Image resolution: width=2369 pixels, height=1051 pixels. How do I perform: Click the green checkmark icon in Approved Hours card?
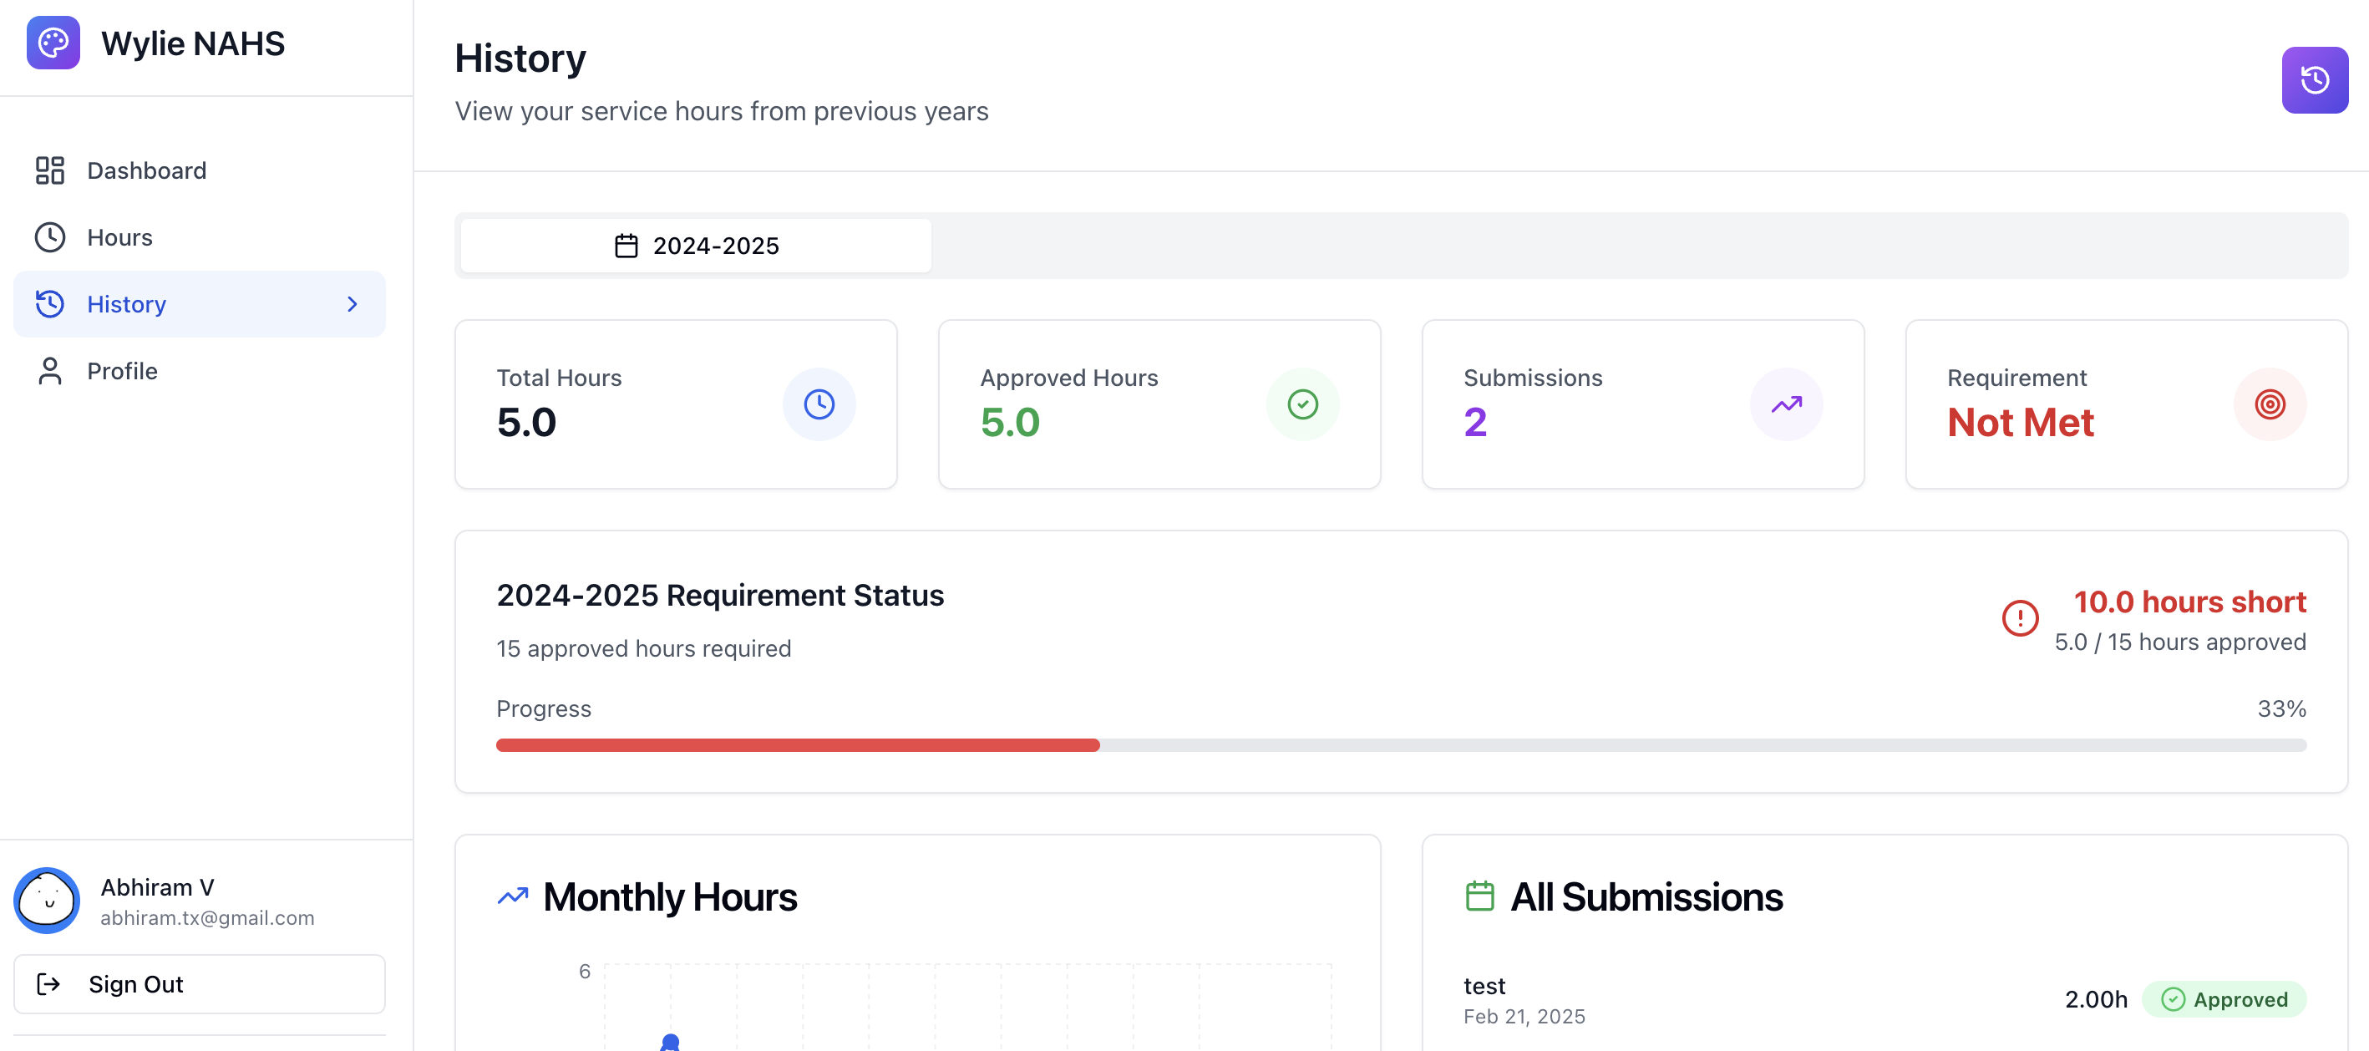pos(1302,404)
